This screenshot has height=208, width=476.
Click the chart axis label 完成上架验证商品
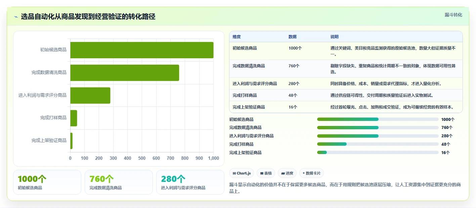coord(49,141)
